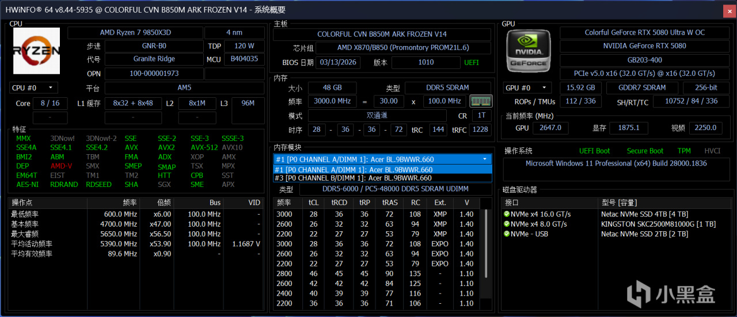This screenshot has height=317, width=737.
Task: Select the 平均活动频率 row
Action: pos(136,243)
